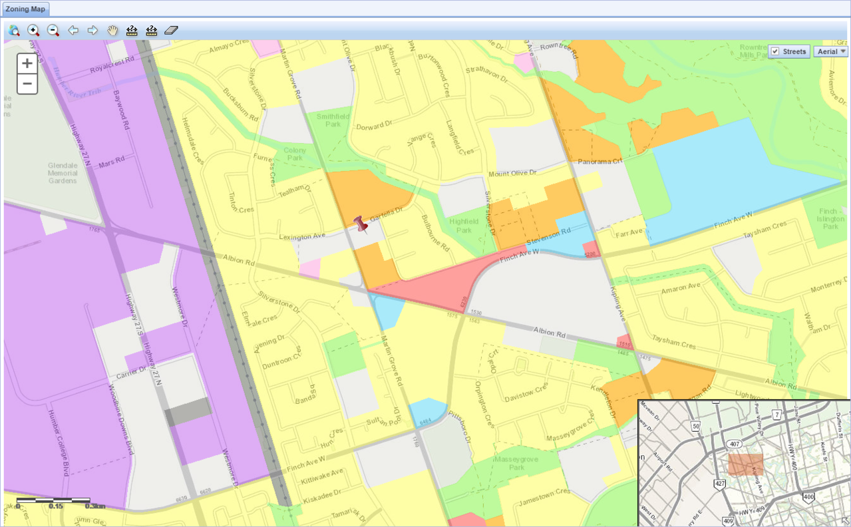Click the red pushpin marker
Screen dimensions: 851x527
361,225
